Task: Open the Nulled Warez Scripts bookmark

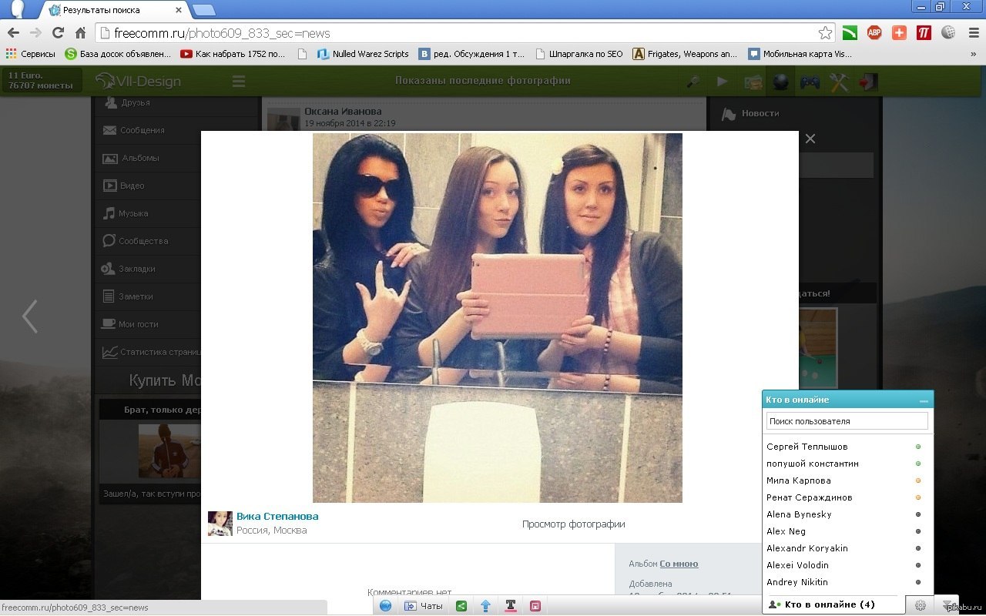Action: [x=362, y=54]
